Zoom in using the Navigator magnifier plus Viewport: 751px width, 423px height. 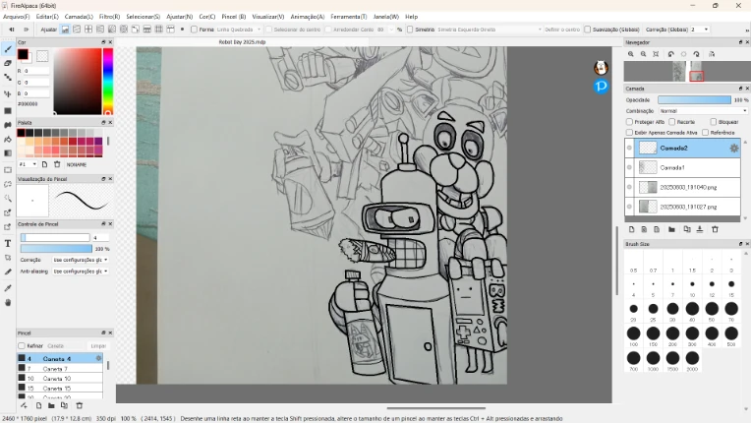631,54
